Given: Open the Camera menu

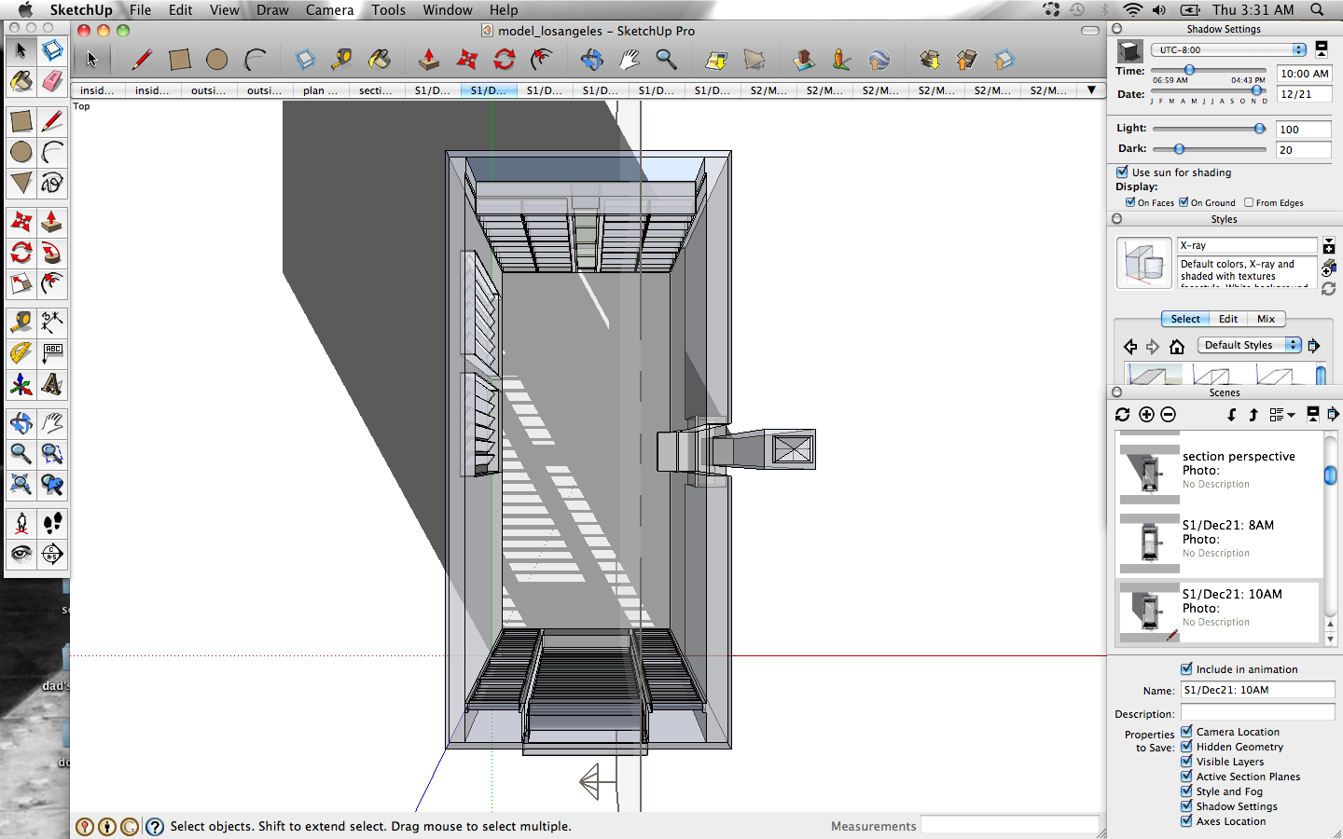Looking at the screenshot, I should (x=329, y=9).
